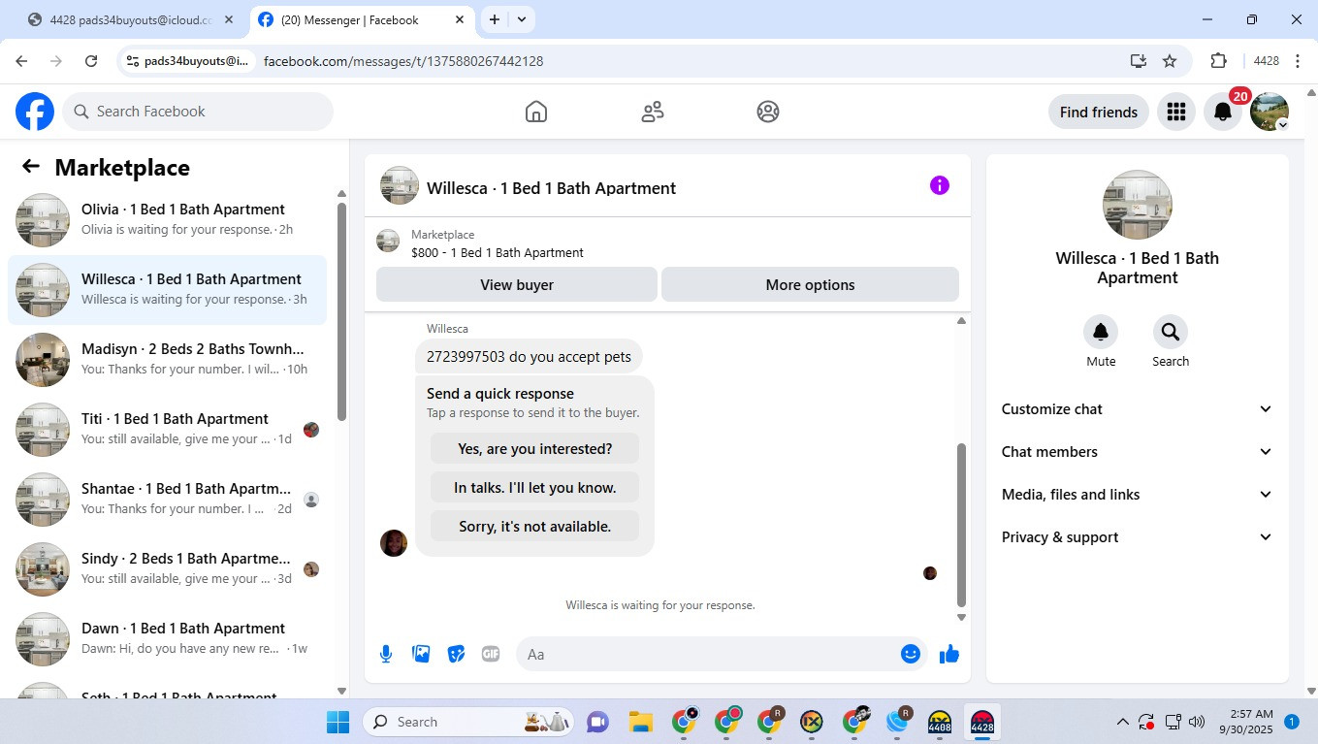Open the browser extensions puzzle icon
This screenshot has height=744, width=1318.
pyautogui.click(x=1219, y=61)
